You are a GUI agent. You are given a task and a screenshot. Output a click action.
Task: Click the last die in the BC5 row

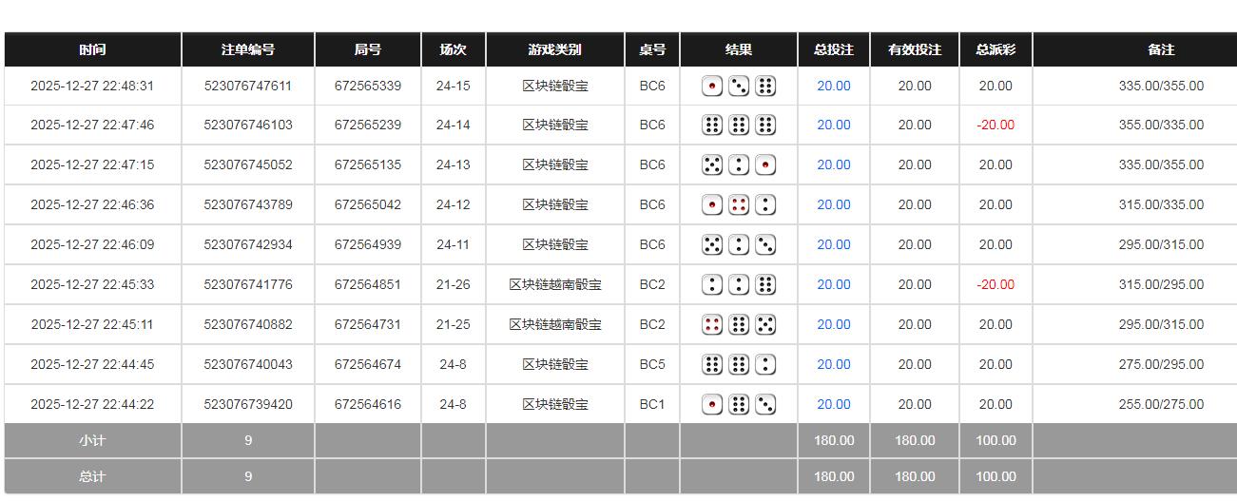tap(765, 365)
